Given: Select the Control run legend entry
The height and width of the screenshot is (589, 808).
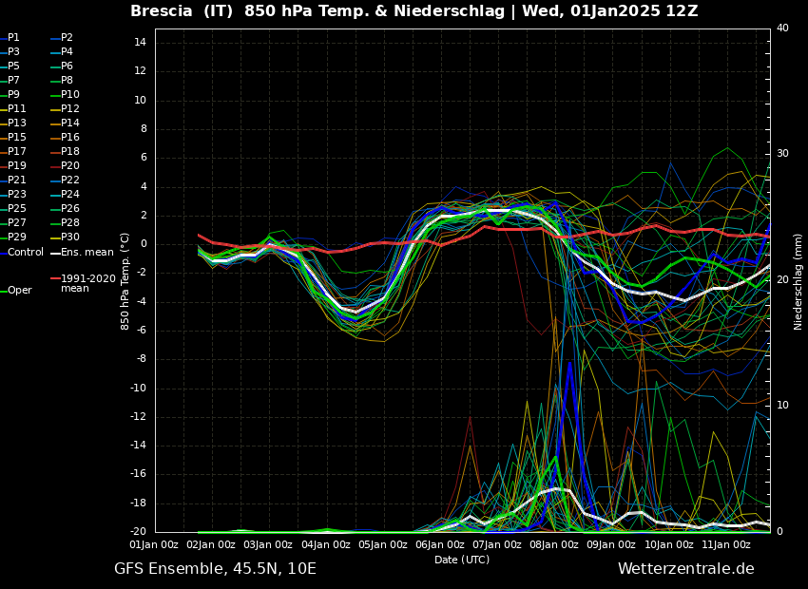Looking at the screenshot, I should point(22,253).
